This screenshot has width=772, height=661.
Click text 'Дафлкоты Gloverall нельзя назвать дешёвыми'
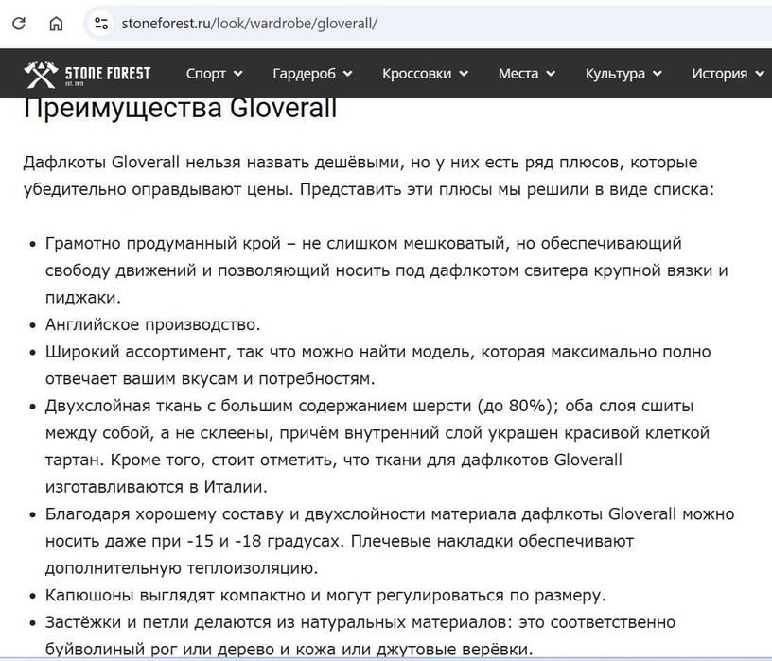point(211,163)
